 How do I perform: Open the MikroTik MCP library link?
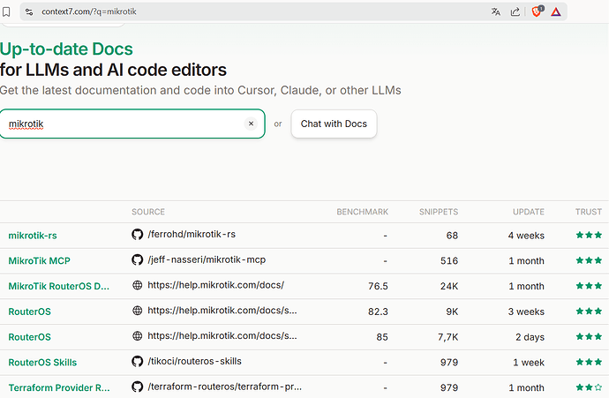click(x=39, y=261)
